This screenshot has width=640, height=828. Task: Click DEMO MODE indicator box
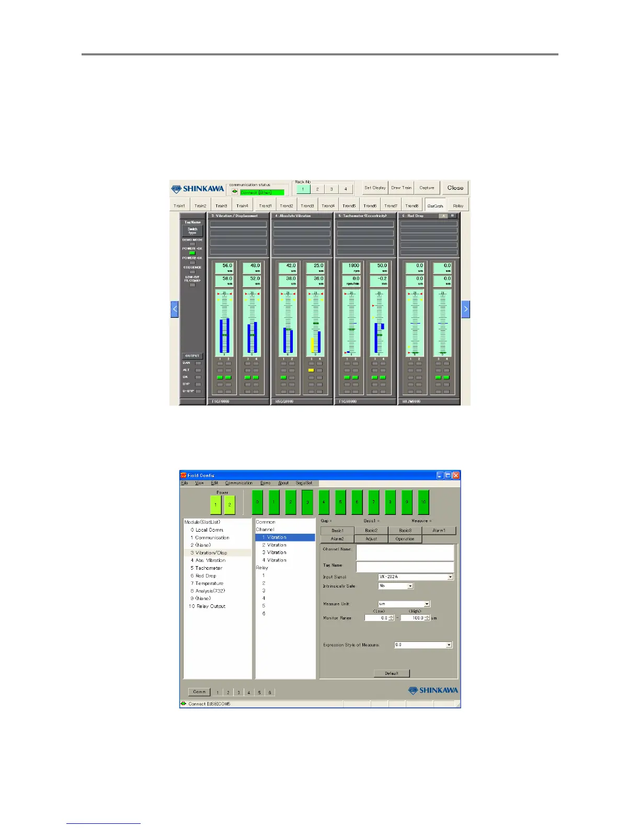(x=192, y=244)
